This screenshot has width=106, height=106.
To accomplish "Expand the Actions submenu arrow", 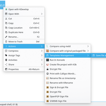I will point(42,46).
